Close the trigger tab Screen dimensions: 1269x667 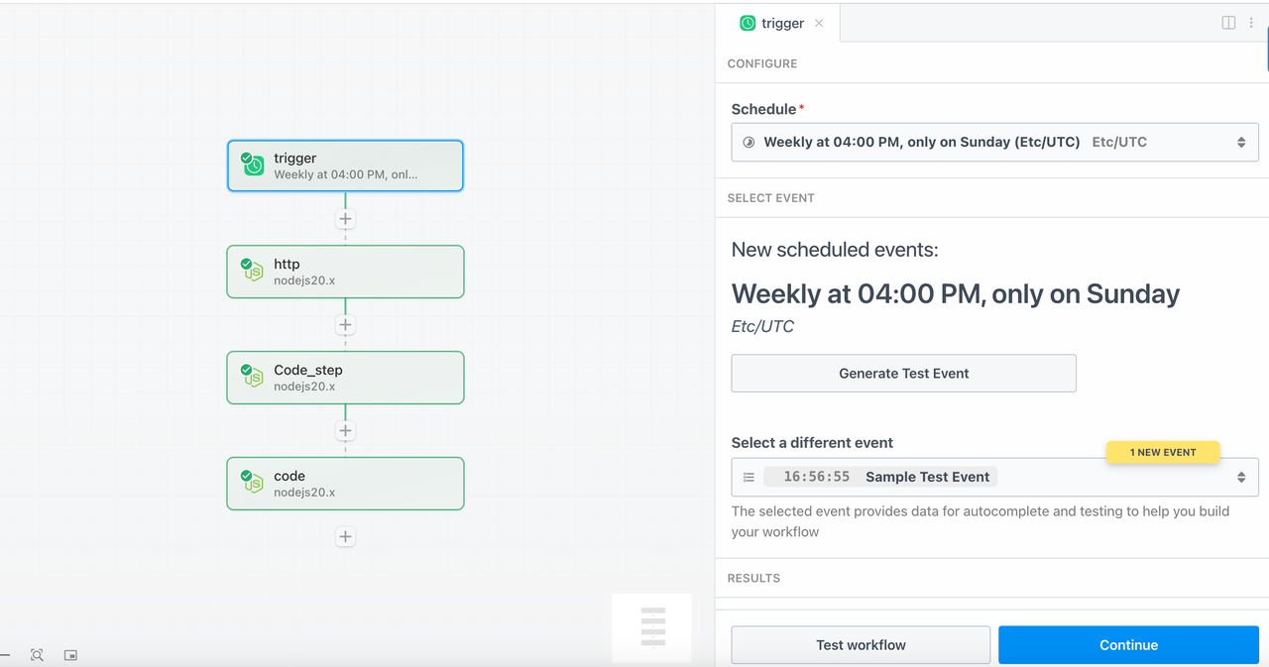tap(819, 23)
